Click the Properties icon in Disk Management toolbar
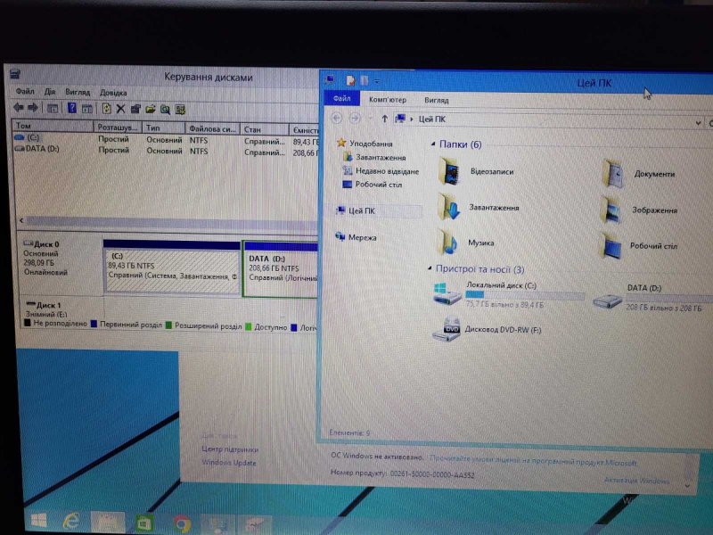Screen dimensions: 713x535 (x=135, y=108)
